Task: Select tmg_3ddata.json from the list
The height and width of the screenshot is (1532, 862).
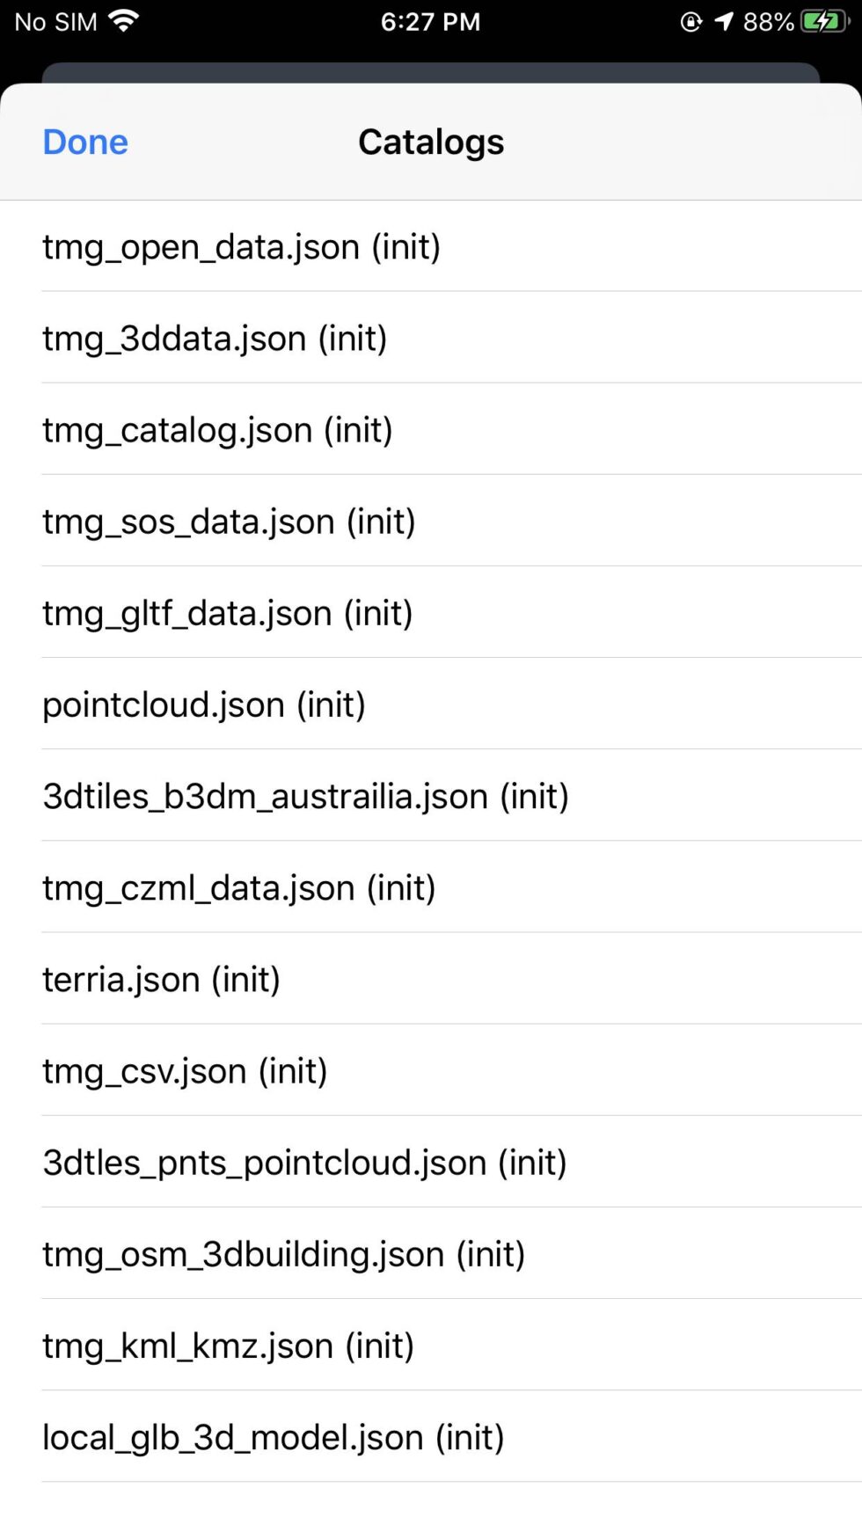Action: [215, 339]
